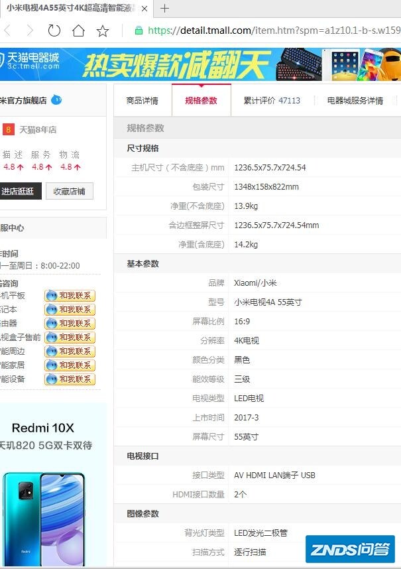Click 和我联系 for 智能设备 row
Screen dimensions: 401x569
pos(70,379)
